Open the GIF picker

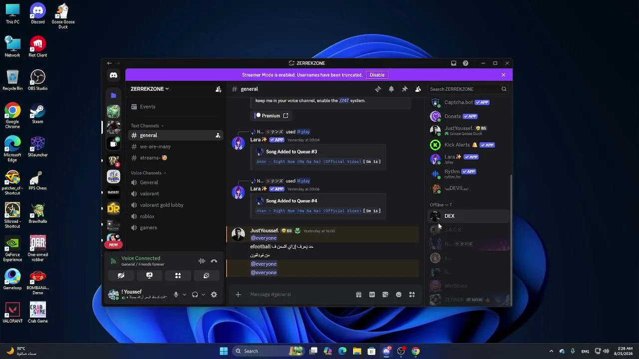[x=372, y=295]
